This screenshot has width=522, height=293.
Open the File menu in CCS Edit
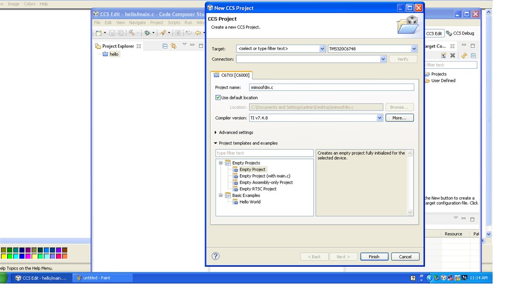click(97, 22)
